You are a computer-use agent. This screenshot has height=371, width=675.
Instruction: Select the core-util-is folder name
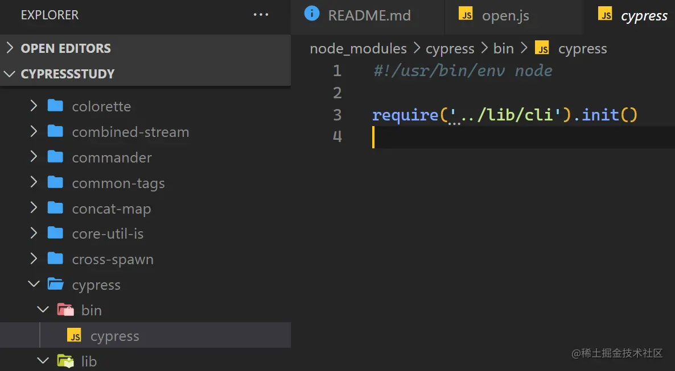tap(108, 234)
